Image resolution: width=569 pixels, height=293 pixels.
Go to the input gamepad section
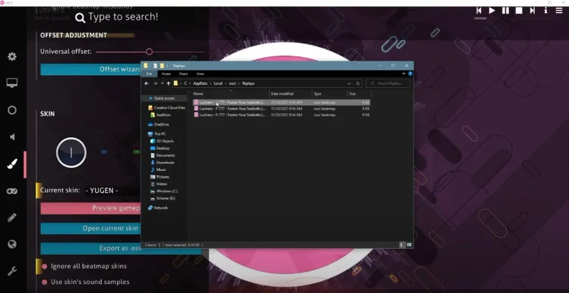[x=12, y=191]
